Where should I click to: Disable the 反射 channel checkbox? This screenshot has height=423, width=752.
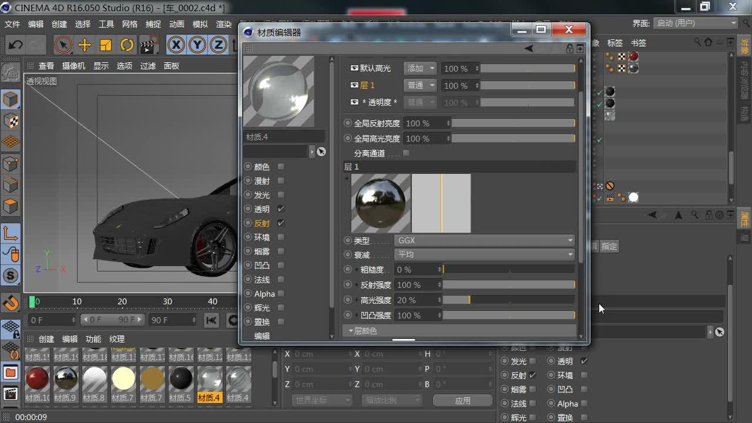click(281, 223)
